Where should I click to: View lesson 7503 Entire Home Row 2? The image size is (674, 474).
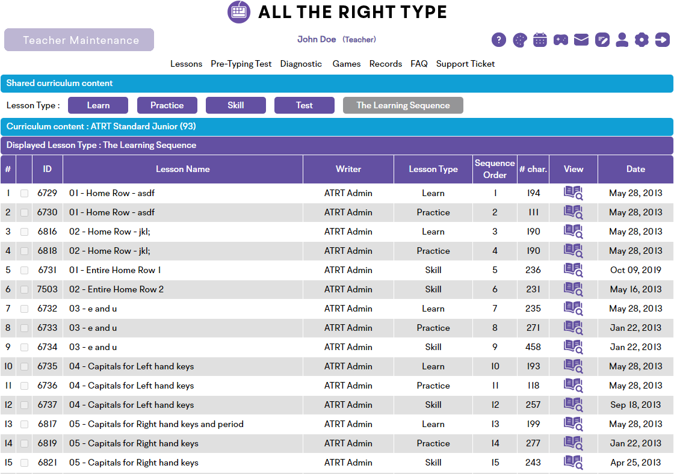[x=574, y=290]
